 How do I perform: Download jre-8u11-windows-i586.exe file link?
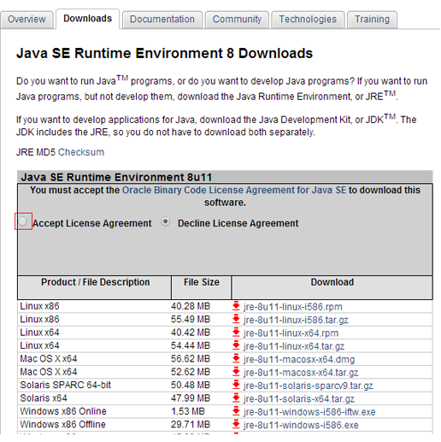click(301, 425)
